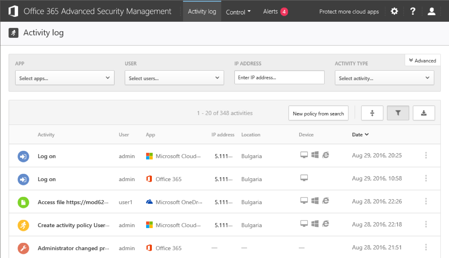Toggle expanded row view with the arrows icon

click(x=372, y=113)
